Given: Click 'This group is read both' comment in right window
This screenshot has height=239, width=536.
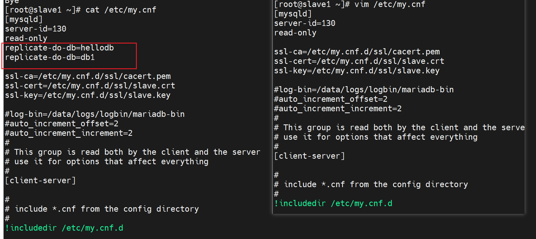Looking at the screenshot, I should click(x=399, y=128).
